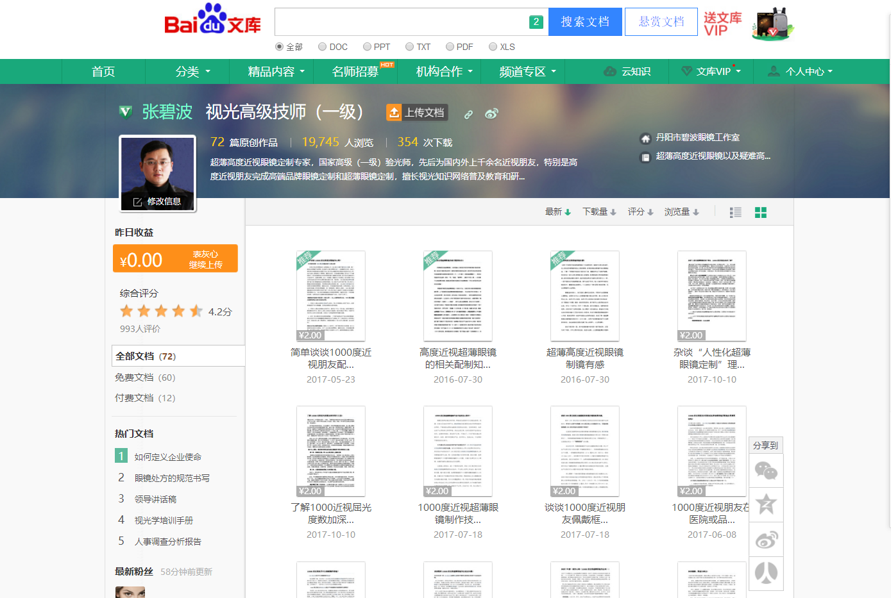Click the rating stars

162,311
